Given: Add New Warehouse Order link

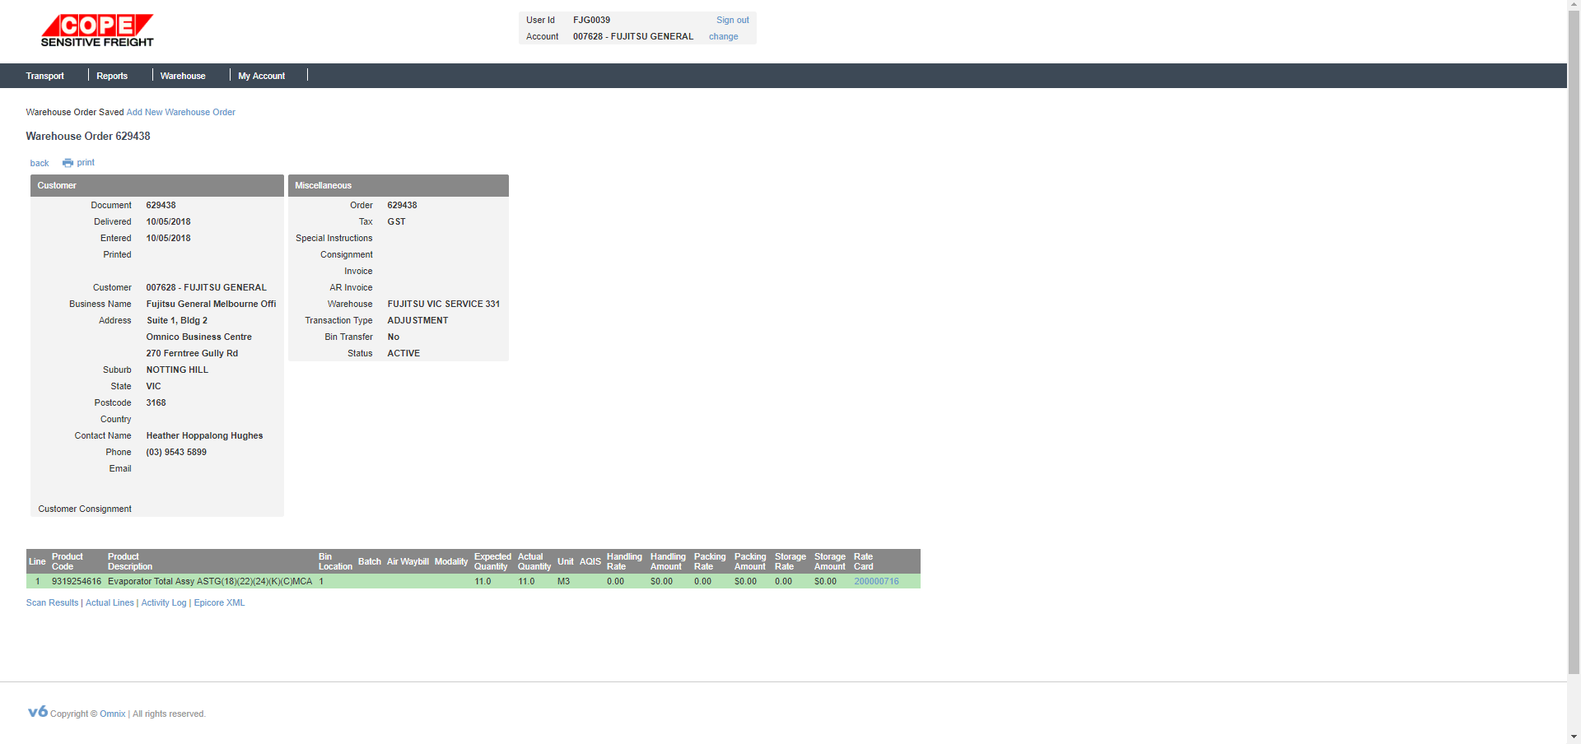Looking at the screenshot, I should point(180,112).
